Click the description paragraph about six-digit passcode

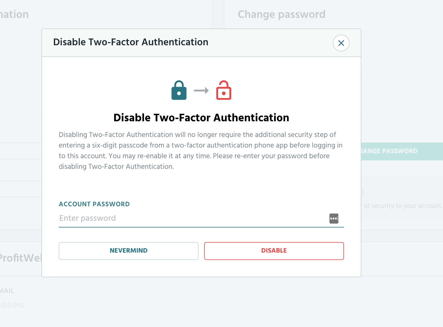pos(201,150)
